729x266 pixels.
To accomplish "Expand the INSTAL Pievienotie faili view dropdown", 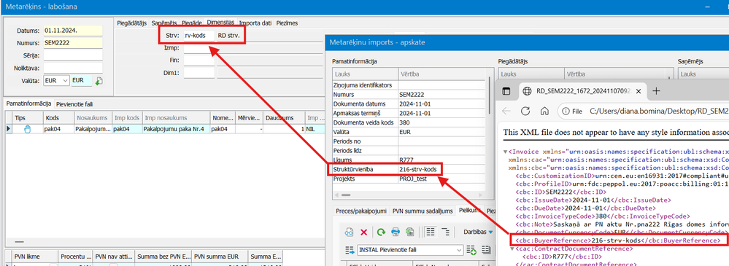I will coord(460,250).
